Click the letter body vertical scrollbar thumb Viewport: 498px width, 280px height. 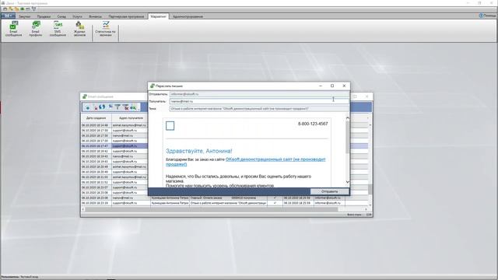point(347,137)
